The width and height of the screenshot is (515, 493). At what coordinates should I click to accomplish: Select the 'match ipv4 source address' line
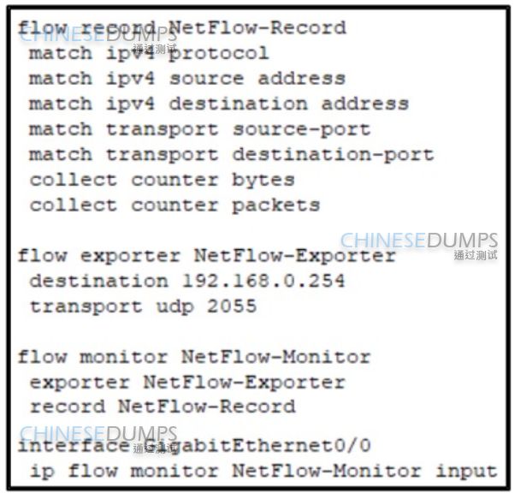187,79
